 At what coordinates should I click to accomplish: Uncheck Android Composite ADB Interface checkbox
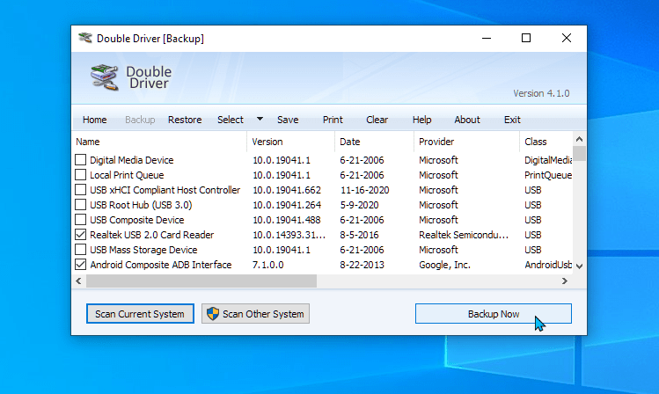80,265
